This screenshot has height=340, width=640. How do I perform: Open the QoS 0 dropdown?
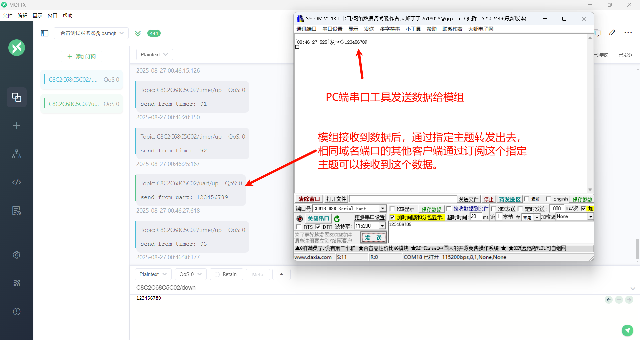click(x=191, y=274)
